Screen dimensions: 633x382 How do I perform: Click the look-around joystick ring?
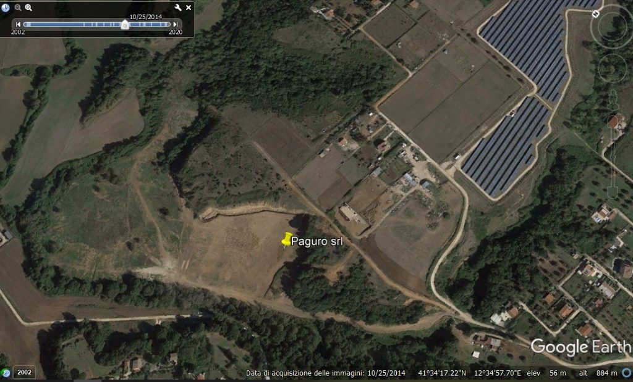pos(613,26)
